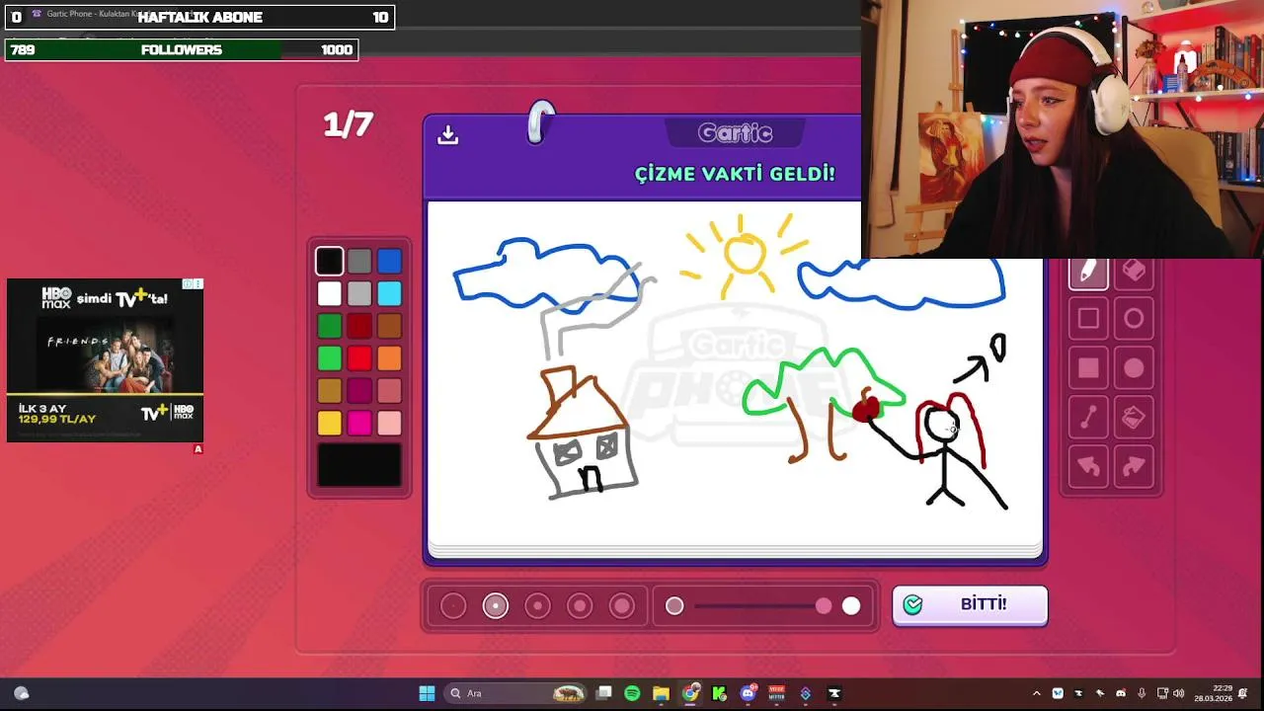The image size is (1264, 711).
Task: Open the custom color picker box
Action: (x=359, y=465)
